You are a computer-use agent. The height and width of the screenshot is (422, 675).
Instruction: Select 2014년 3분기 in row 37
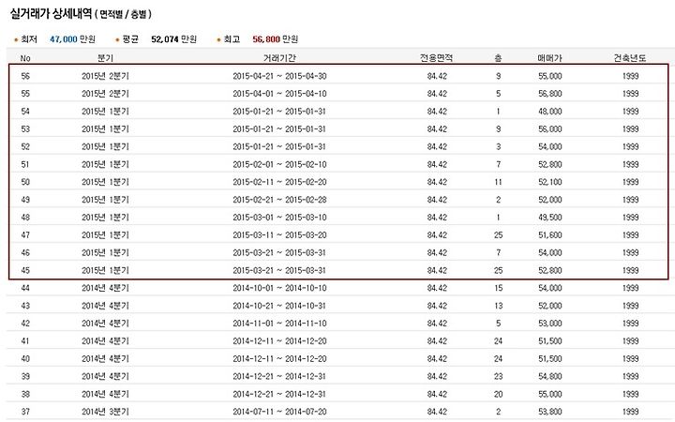click(x=105, y=412)
